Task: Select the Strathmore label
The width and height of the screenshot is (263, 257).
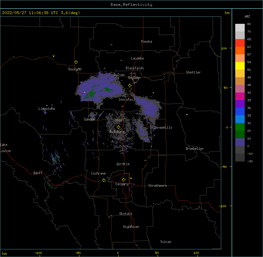Action: click(x=157, y=186)
